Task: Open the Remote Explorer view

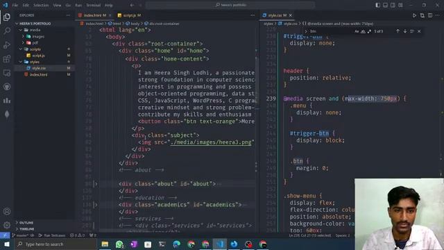Action: click(7, 72)
